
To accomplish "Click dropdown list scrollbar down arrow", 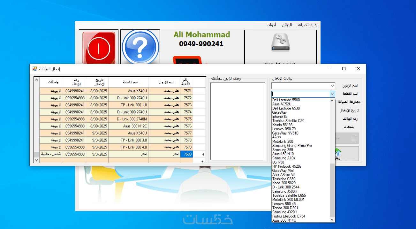I will click(x=332, y=220).
